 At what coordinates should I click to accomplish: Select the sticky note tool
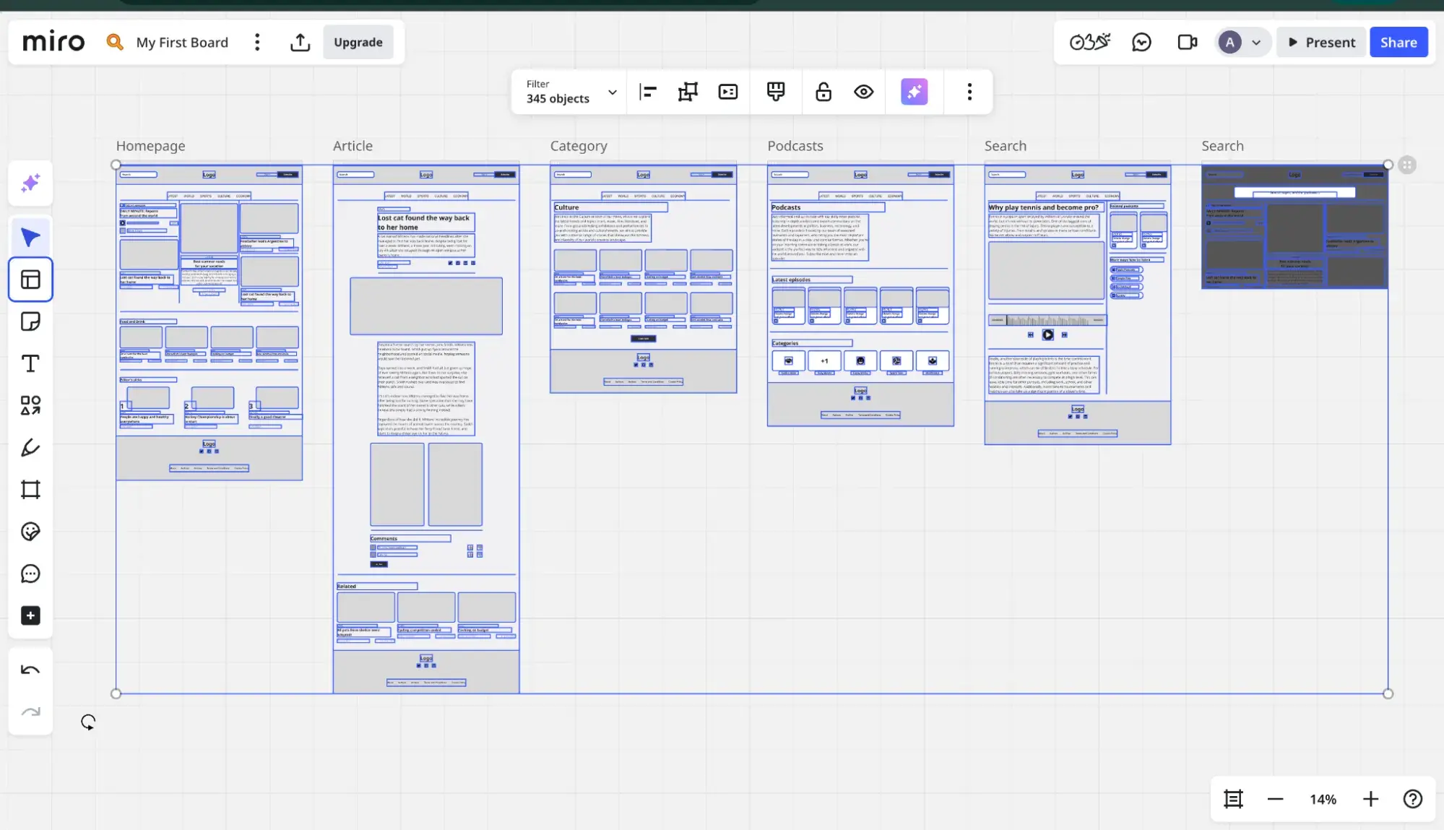(x=30, y=321)
